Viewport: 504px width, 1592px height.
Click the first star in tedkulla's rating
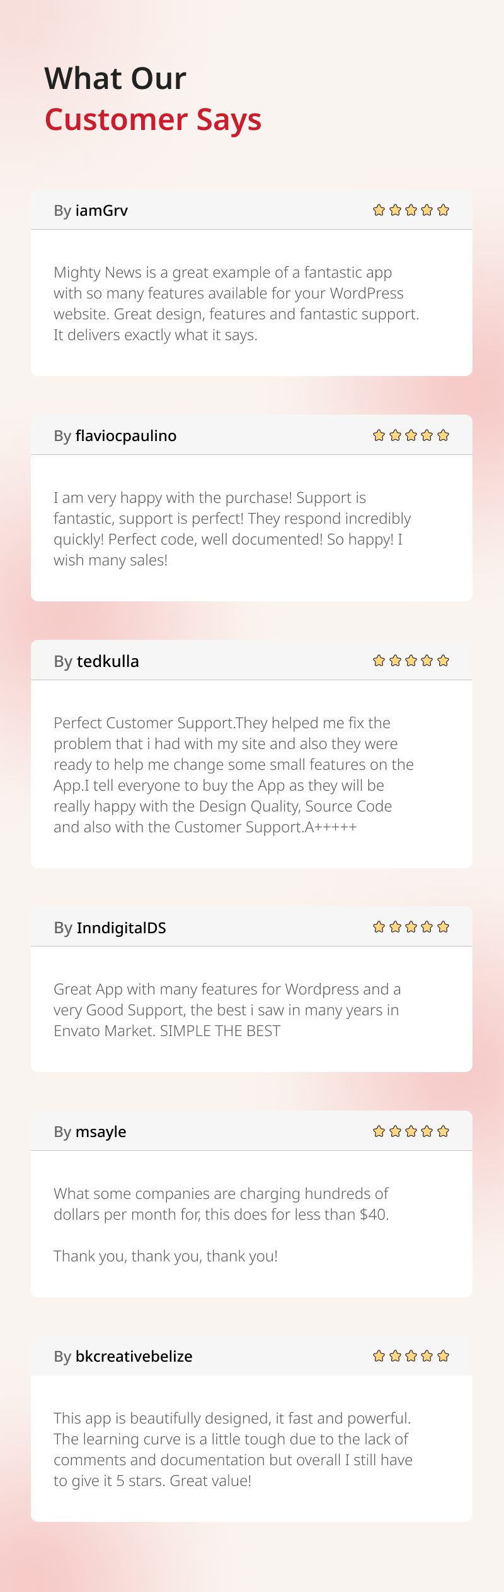click(x=379, y=661)
